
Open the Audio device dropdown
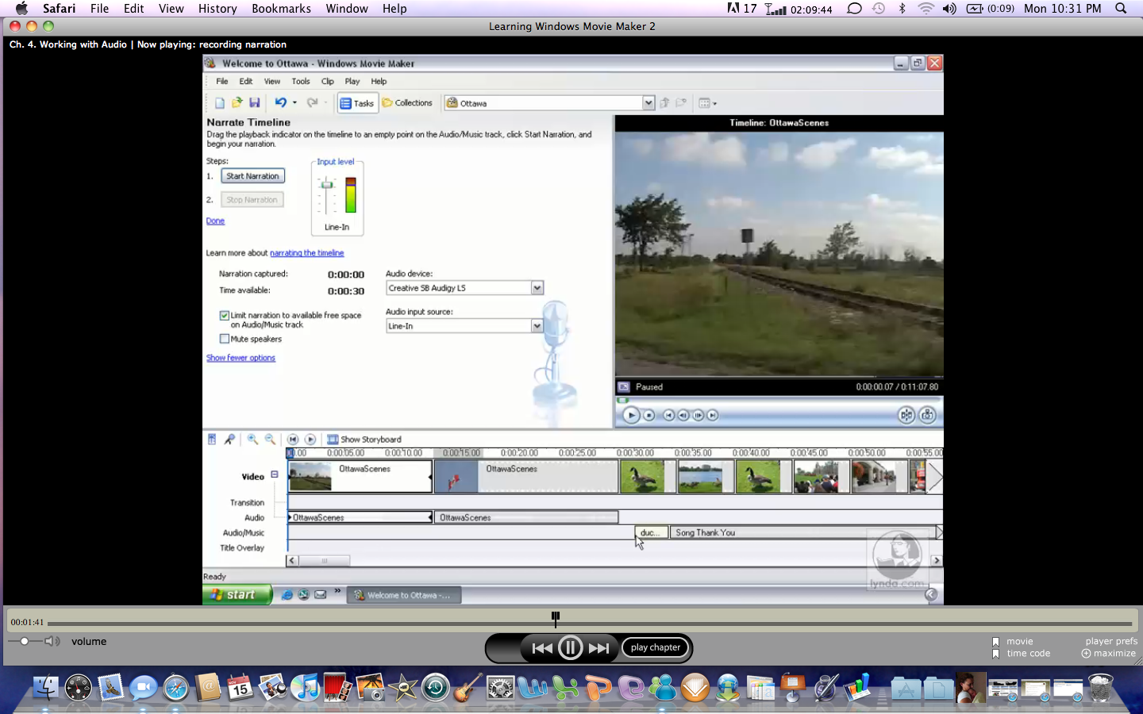coord(537,288)
